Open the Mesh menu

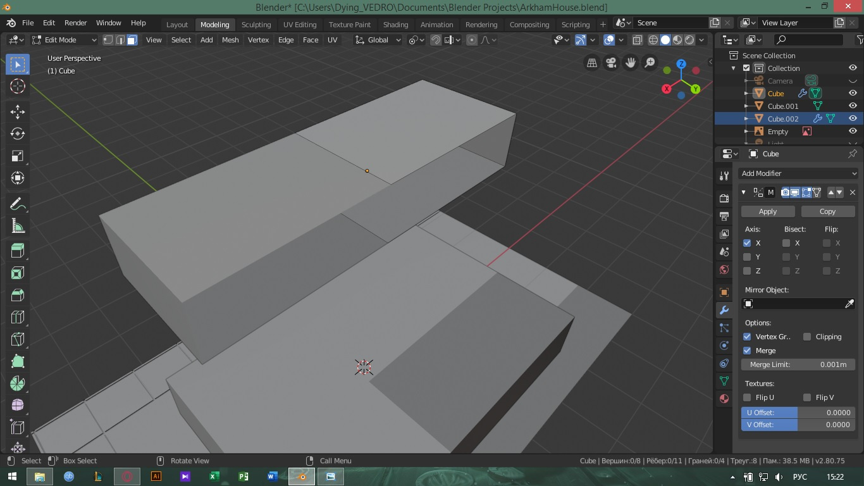[230, 40]
